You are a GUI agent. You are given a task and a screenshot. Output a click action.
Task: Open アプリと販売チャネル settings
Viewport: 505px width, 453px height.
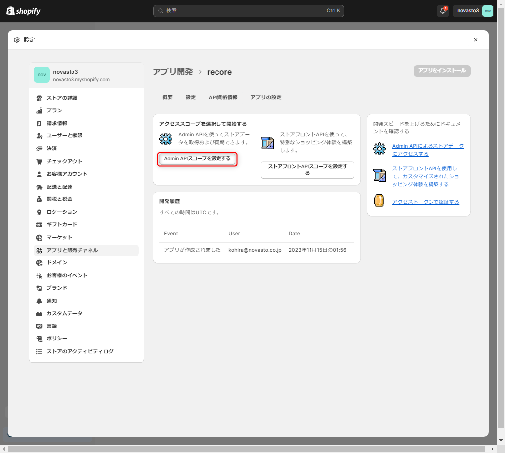point(86,250)
